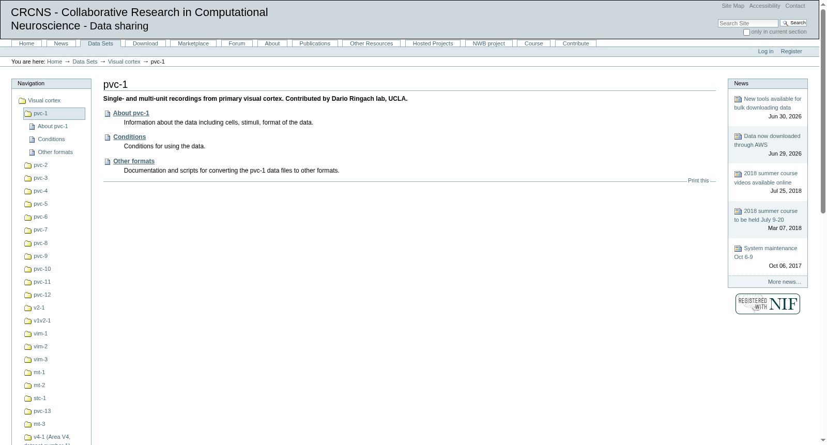Image resolution: width=827 pixels, height=445 pixels.
Task: Click Data Sets in the breadcrumb
Action: [x=85, y=62]
